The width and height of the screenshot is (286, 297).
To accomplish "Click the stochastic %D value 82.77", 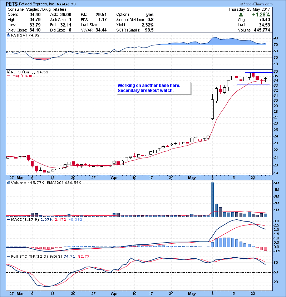I will [83, 256].
